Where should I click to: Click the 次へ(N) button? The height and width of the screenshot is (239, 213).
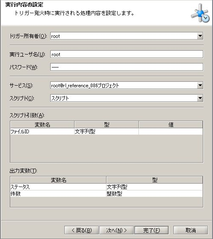pos(116,230)
